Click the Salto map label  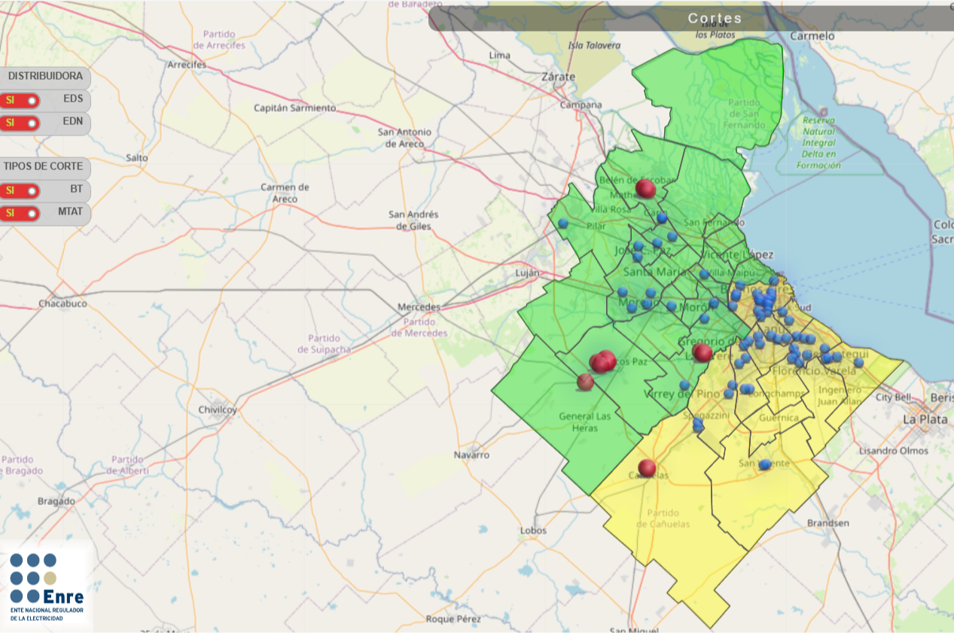coord(137,158)
